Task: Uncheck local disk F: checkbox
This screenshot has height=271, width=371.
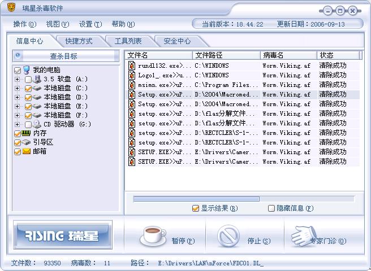Action: click(28, 116)
